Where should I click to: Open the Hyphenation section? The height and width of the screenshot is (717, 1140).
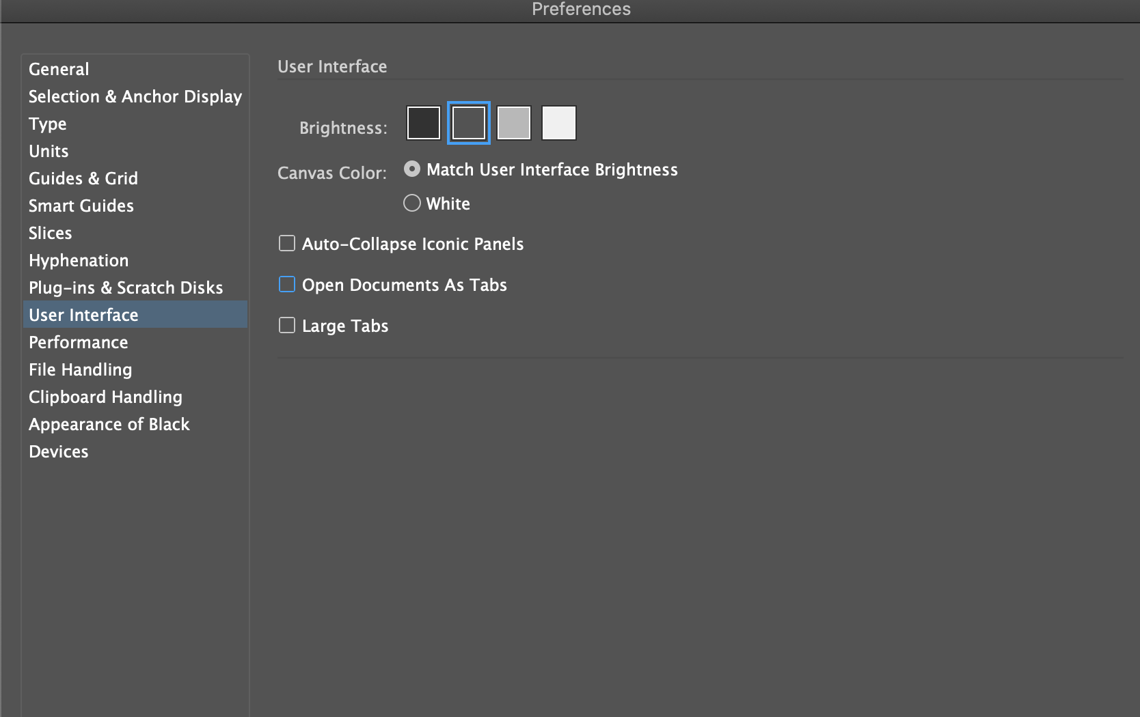coord(78,260)
